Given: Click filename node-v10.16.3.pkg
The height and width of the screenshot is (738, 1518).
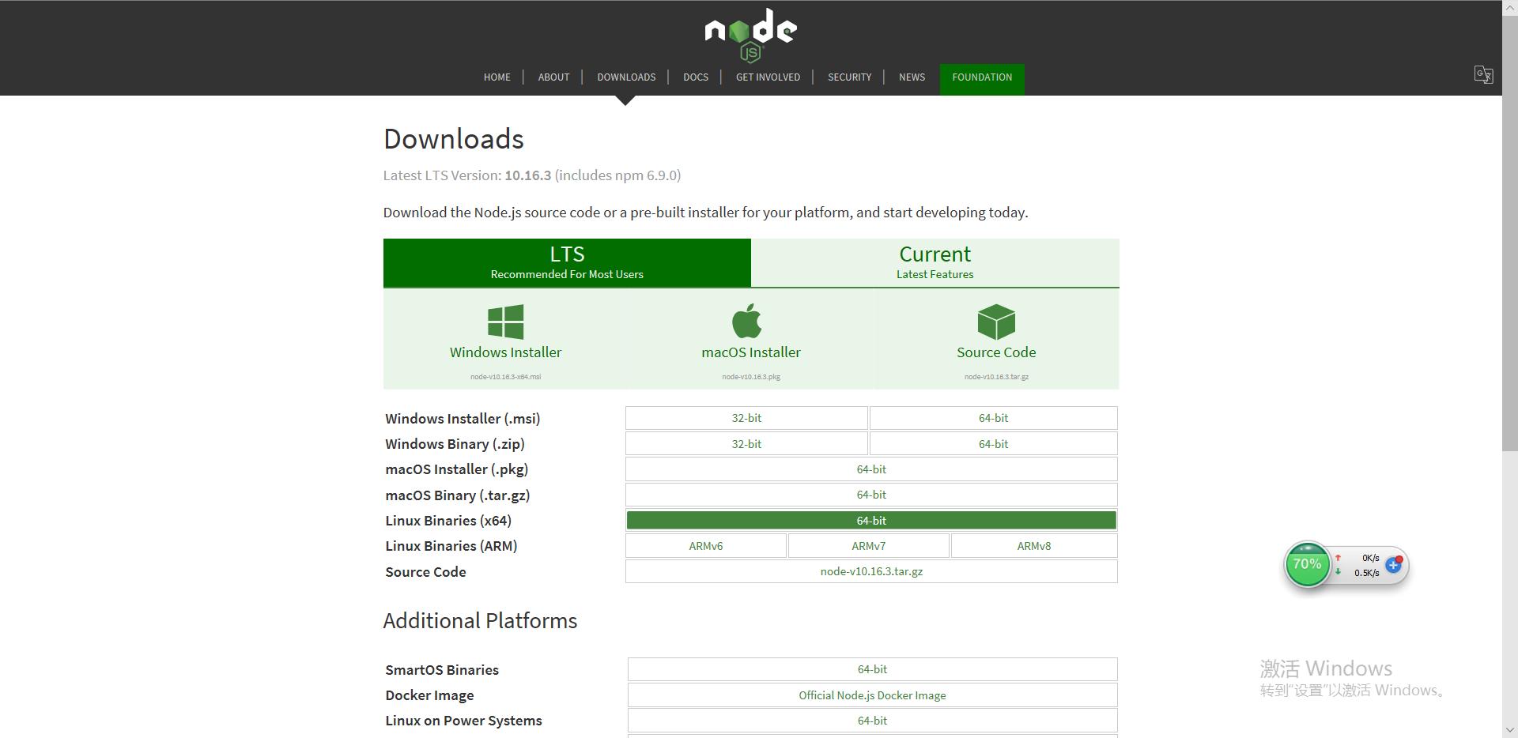Looking at the screenshot, I should tap(751, 377).
